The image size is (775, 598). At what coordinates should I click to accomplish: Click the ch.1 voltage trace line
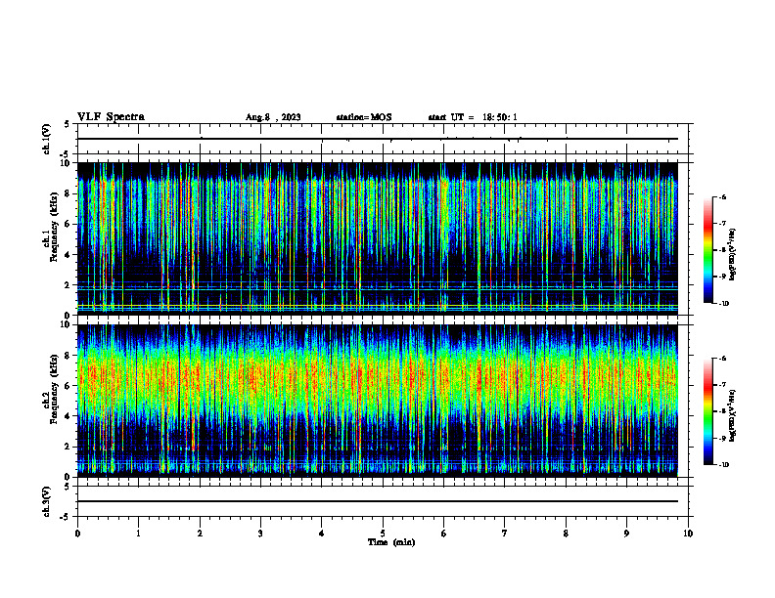click(x=378, y=139)
